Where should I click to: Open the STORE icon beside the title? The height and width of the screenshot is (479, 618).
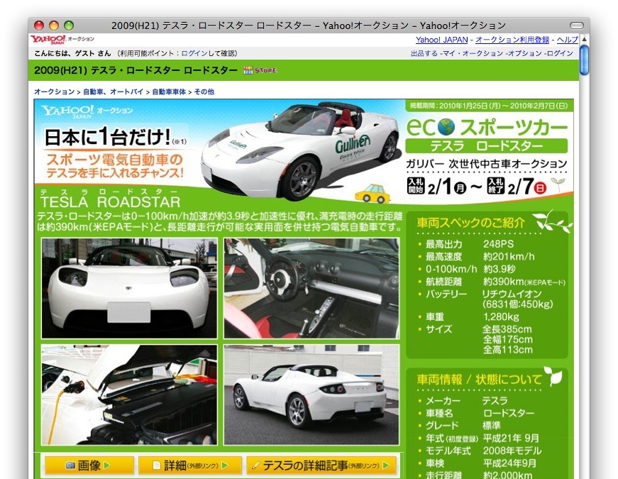point(260,70)
